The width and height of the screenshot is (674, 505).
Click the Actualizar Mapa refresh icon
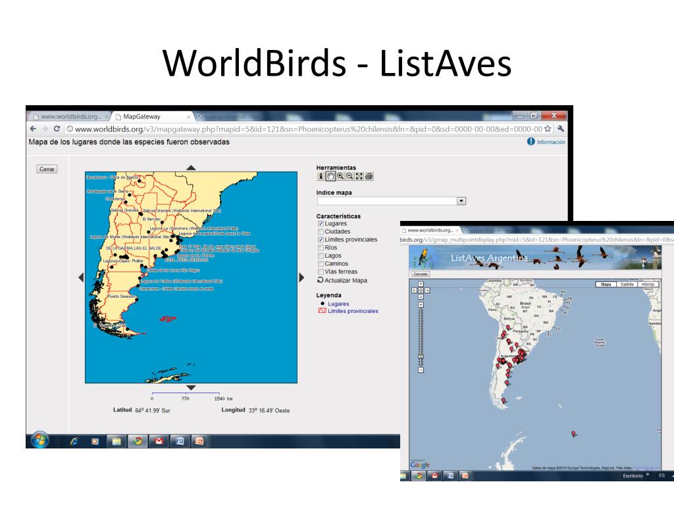point(320,280)
